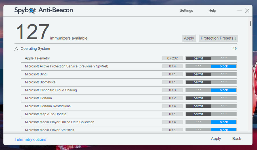This screenshot has height=150, width=257.
Task: Select the Microsoft Biometrics row label
Action: pyautogui.click(x=40, y=82)
